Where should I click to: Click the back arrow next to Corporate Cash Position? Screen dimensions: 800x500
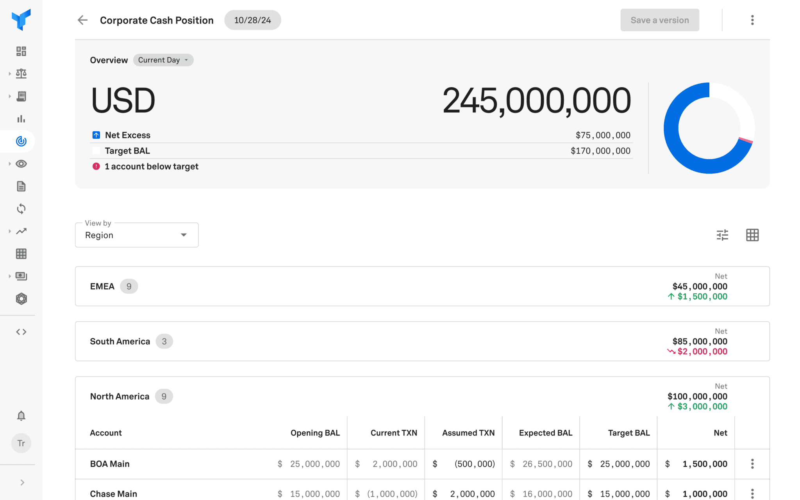click(82, 20)
